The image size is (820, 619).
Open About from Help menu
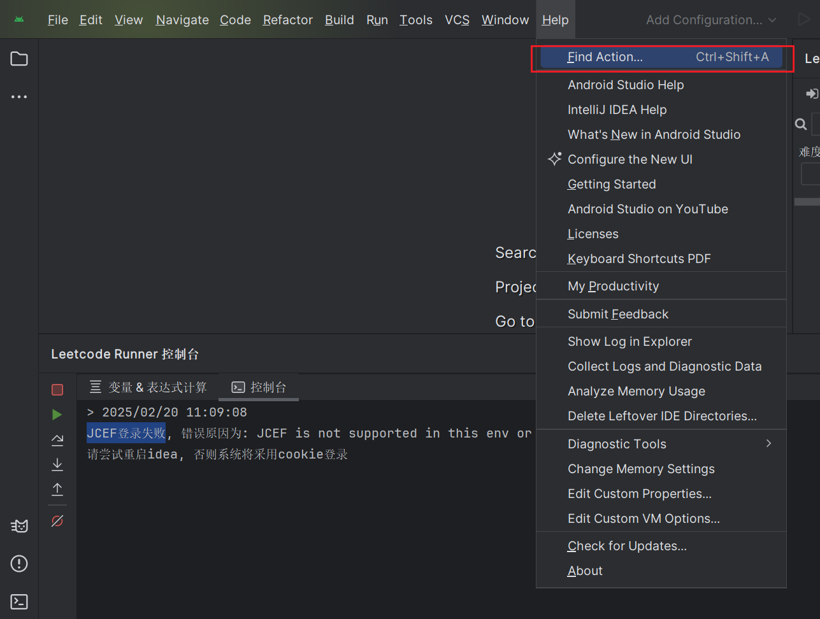(x=661, y=571)
